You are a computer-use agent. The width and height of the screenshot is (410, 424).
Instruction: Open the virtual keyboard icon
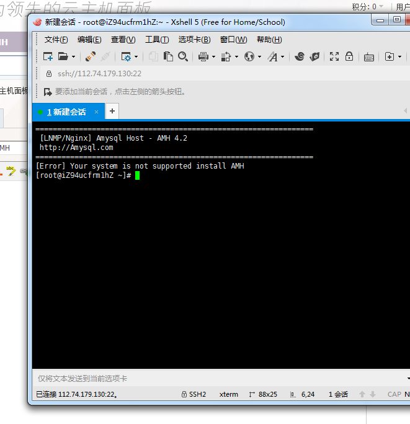pyautogui.click(x=369, y=56)
